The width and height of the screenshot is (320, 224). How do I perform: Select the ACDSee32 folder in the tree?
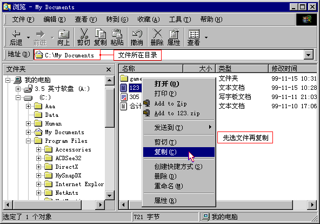[68, 158]
